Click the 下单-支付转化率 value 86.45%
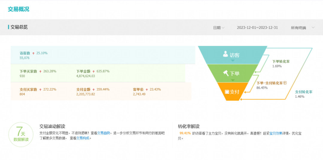Image resolution: width=323 pixels, height=161 pixels. point(262,88)
